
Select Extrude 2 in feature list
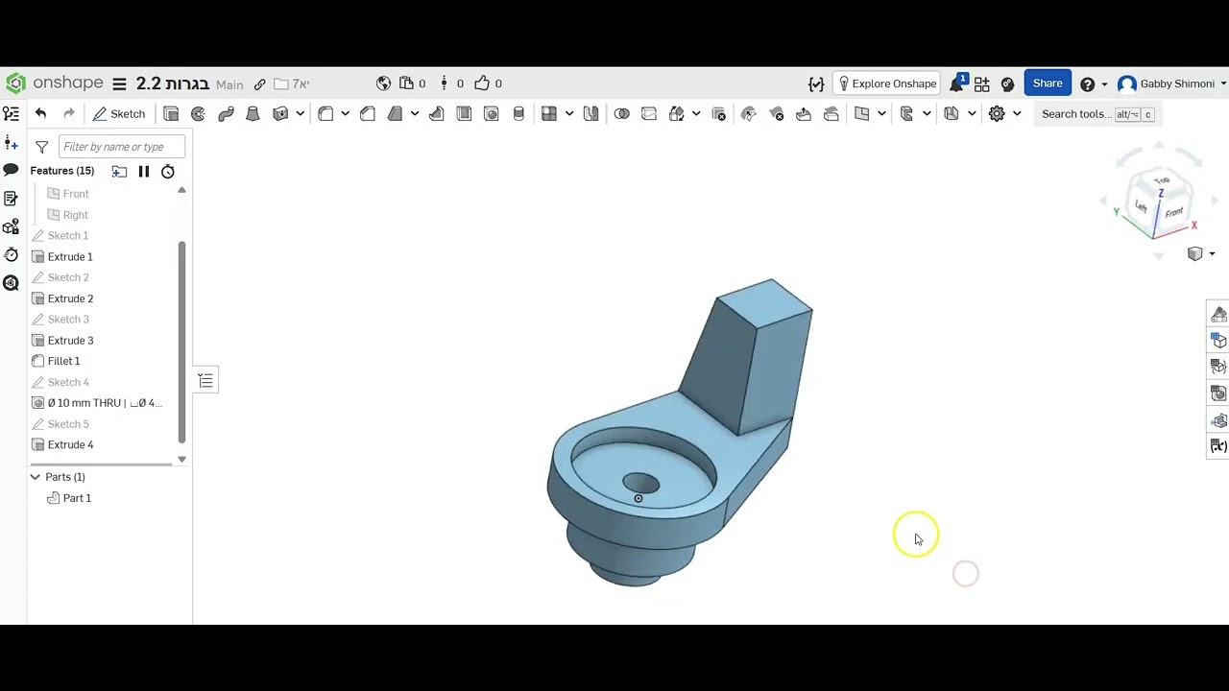[70, 298]
